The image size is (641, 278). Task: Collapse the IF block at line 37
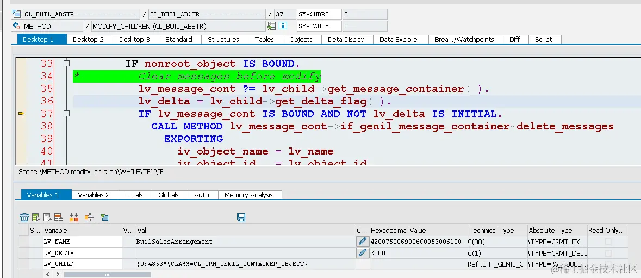67,114
